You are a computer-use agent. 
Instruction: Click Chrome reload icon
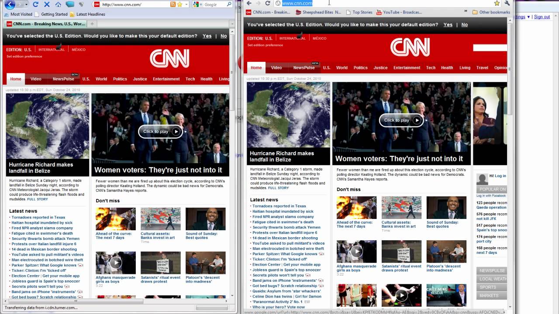pos(268,3)
